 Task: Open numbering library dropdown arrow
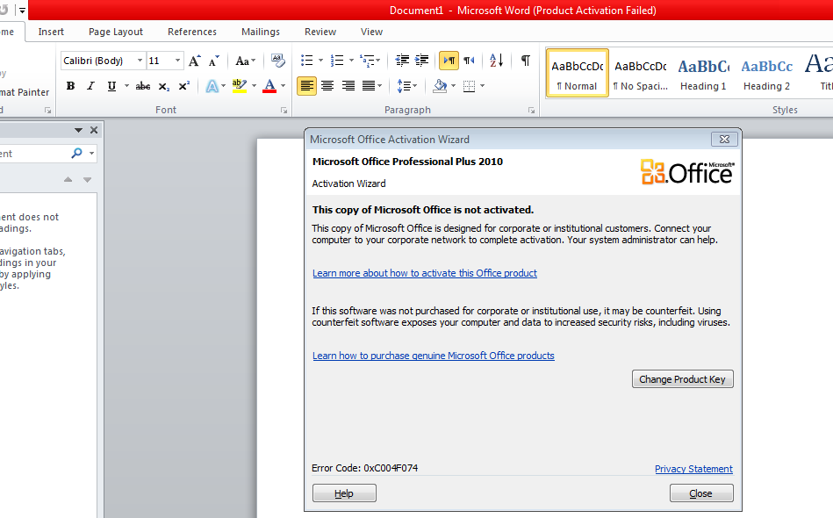[x=351, y=61]
